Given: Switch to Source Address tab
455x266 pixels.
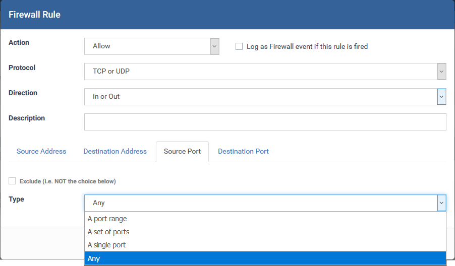Looking at the screenshot, I should 41,151.
